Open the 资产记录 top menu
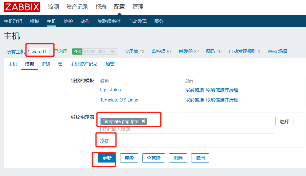The image size is (306, 176). coord(77,7)
